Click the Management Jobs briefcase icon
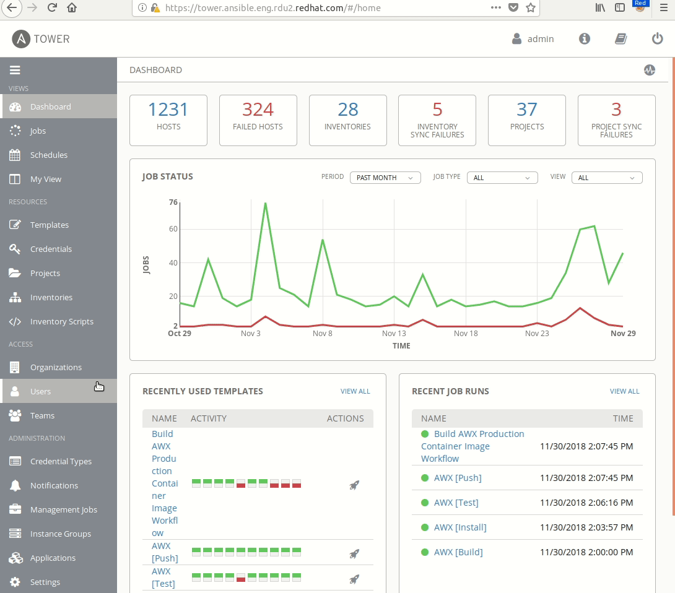This screenshot has width=675, height=593. pos(15,509)
